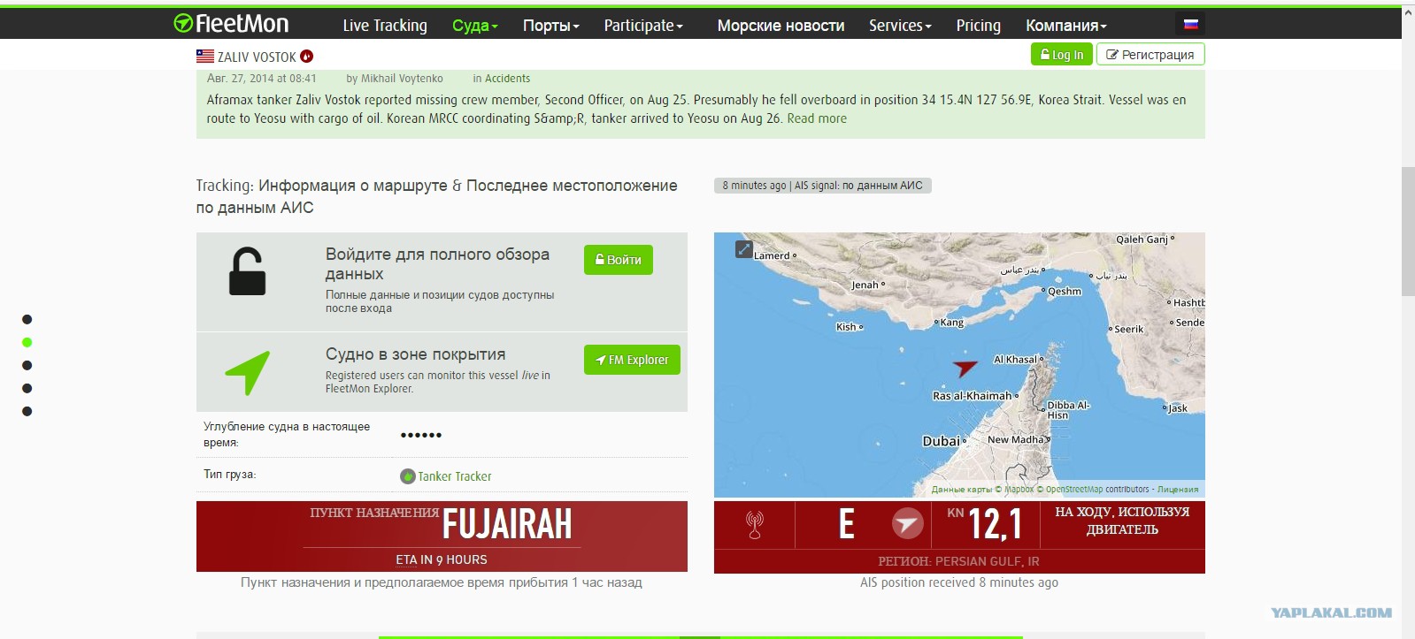Click the ZALIV VOSTOK vessel name

pos(257,57)
